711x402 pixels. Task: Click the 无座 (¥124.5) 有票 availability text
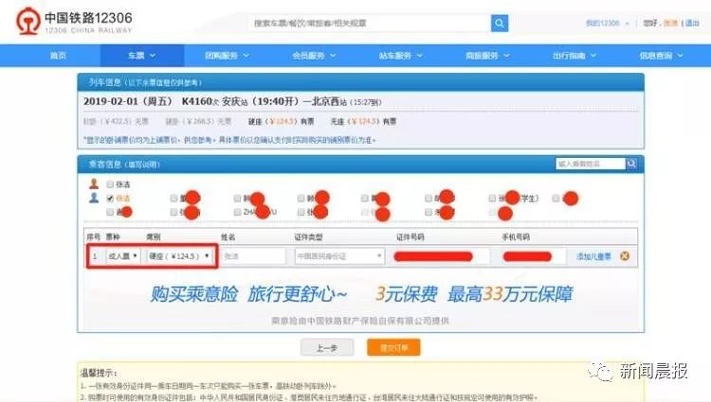(363, 121)
